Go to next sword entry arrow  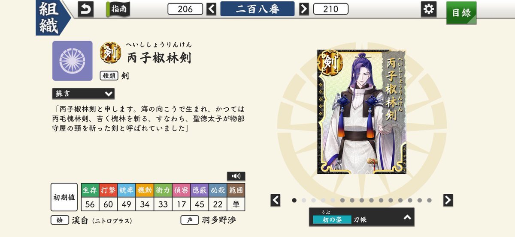[304, 9]
